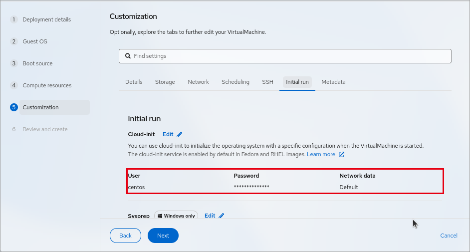Click the step 1 number badge
Screen dimensions: 470x252
click(14, 19)
